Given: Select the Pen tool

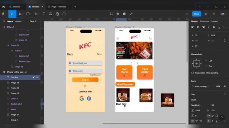Looking at the screenshot, I should pos(36,14).
